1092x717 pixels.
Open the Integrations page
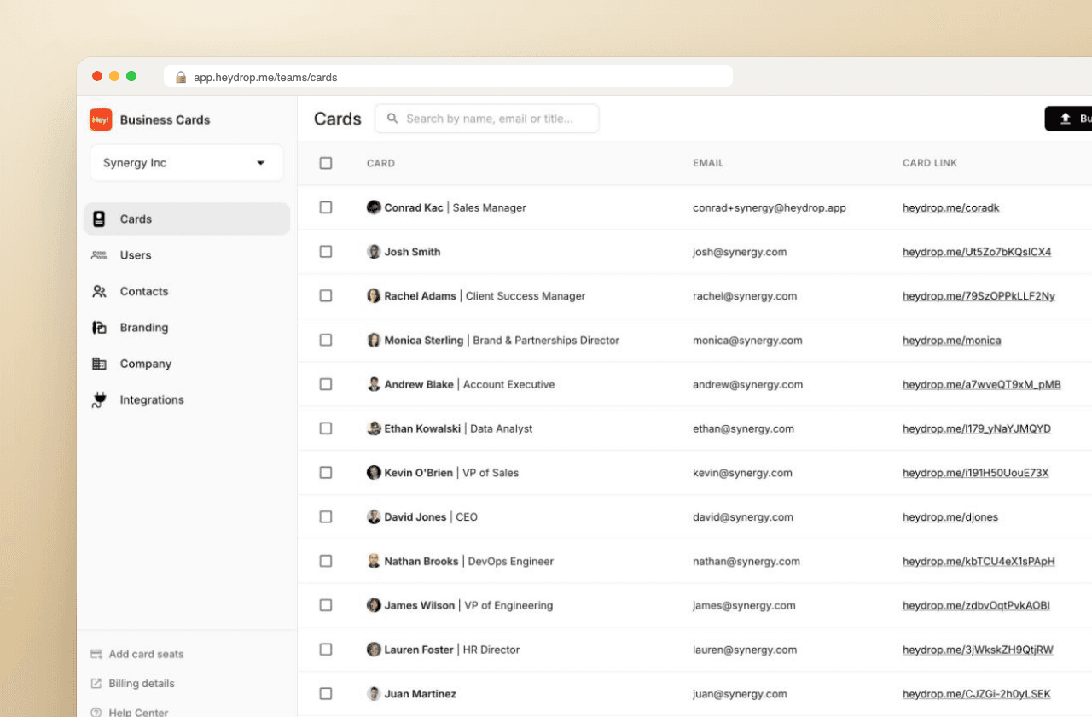pyautogui.click(x=187, y=399)
